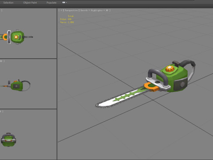
Task: Switch to the Populate ribbon tab
Action: (51, 3)
